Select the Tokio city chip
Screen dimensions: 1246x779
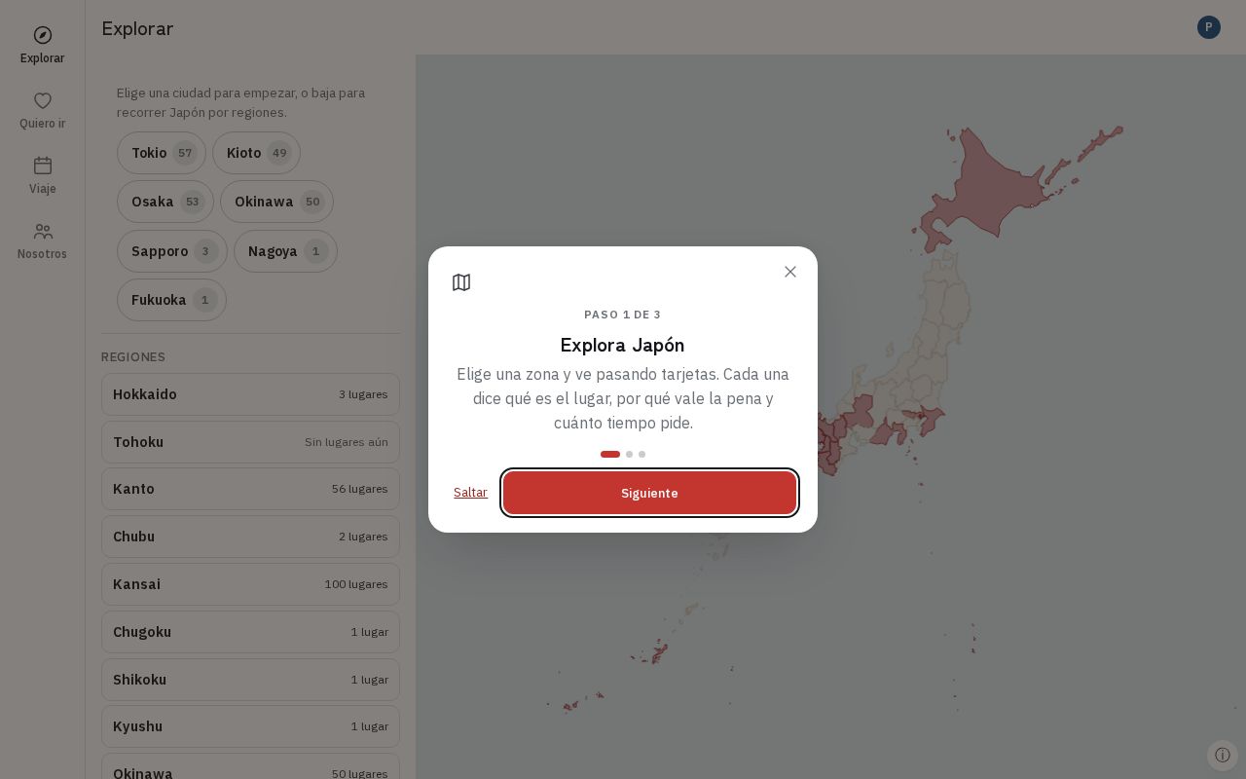pos(162,153)
